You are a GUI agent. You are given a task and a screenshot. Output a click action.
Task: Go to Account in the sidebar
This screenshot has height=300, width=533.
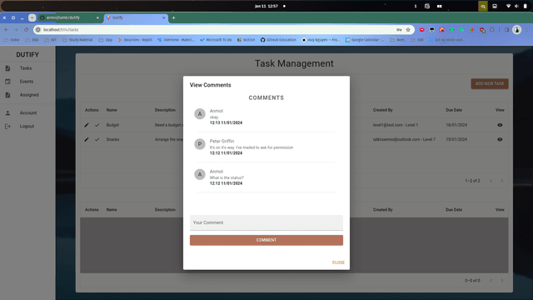[27, 113]
